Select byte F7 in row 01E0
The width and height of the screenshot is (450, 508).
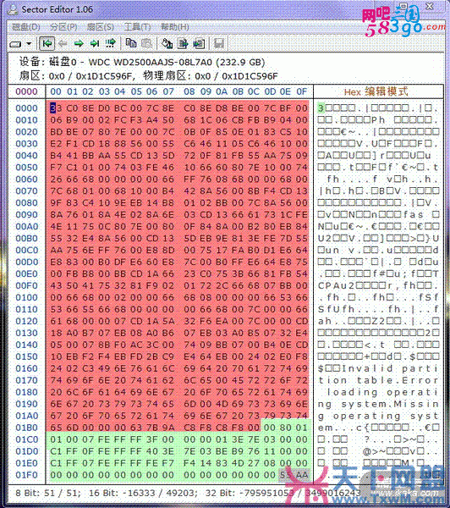point(168,463)
